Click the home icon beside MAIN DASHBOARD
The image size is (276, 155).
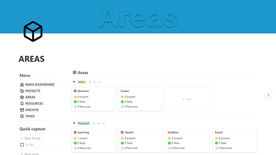click(x=22, y=84)
